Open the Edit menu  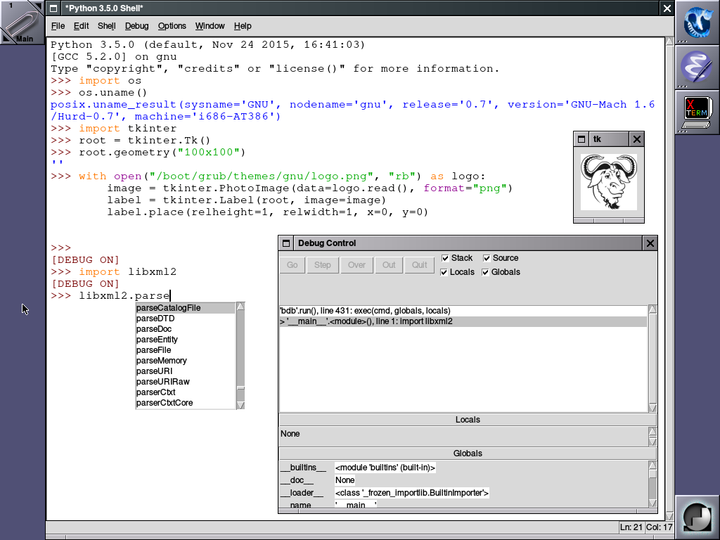point(81,26)
